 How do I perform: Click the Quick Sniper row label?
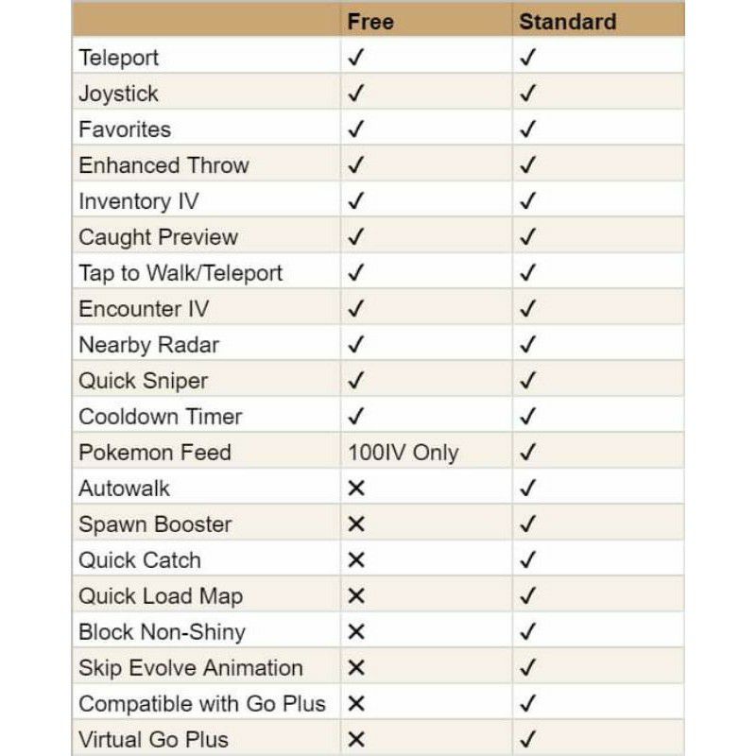click(144, 381)
